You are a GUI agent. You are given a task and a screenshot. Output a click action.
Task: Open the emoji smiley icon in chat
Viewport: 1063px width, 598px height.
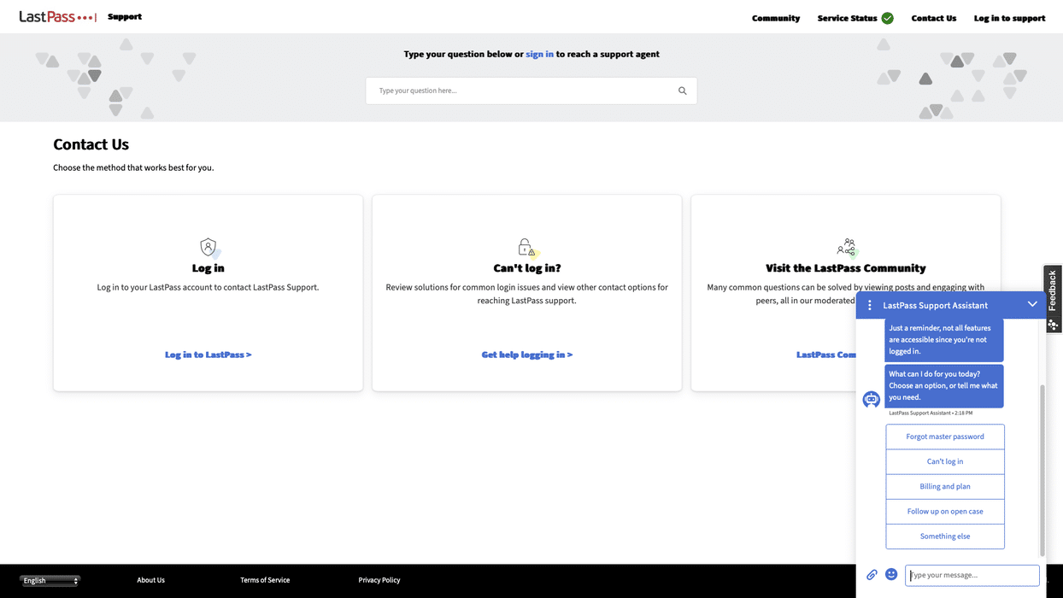tap(891, 574)
